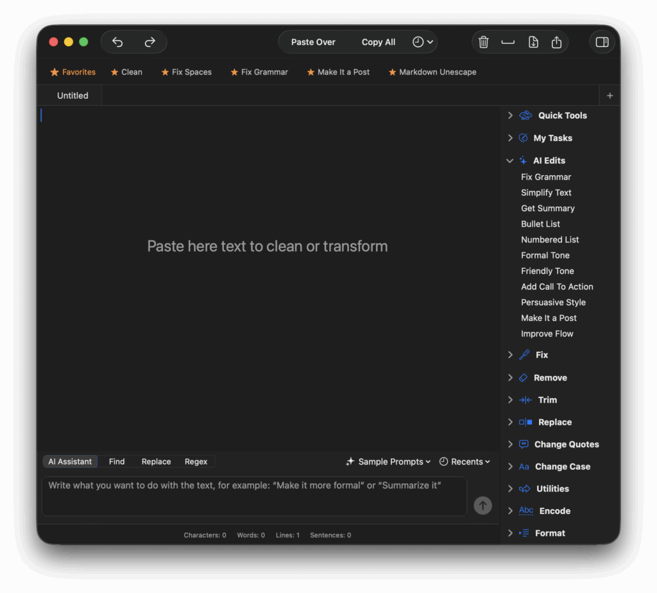This screenshot has width=657, height=593.
Task: Run the Fix Grammar favorite
Action: (259, 73)
